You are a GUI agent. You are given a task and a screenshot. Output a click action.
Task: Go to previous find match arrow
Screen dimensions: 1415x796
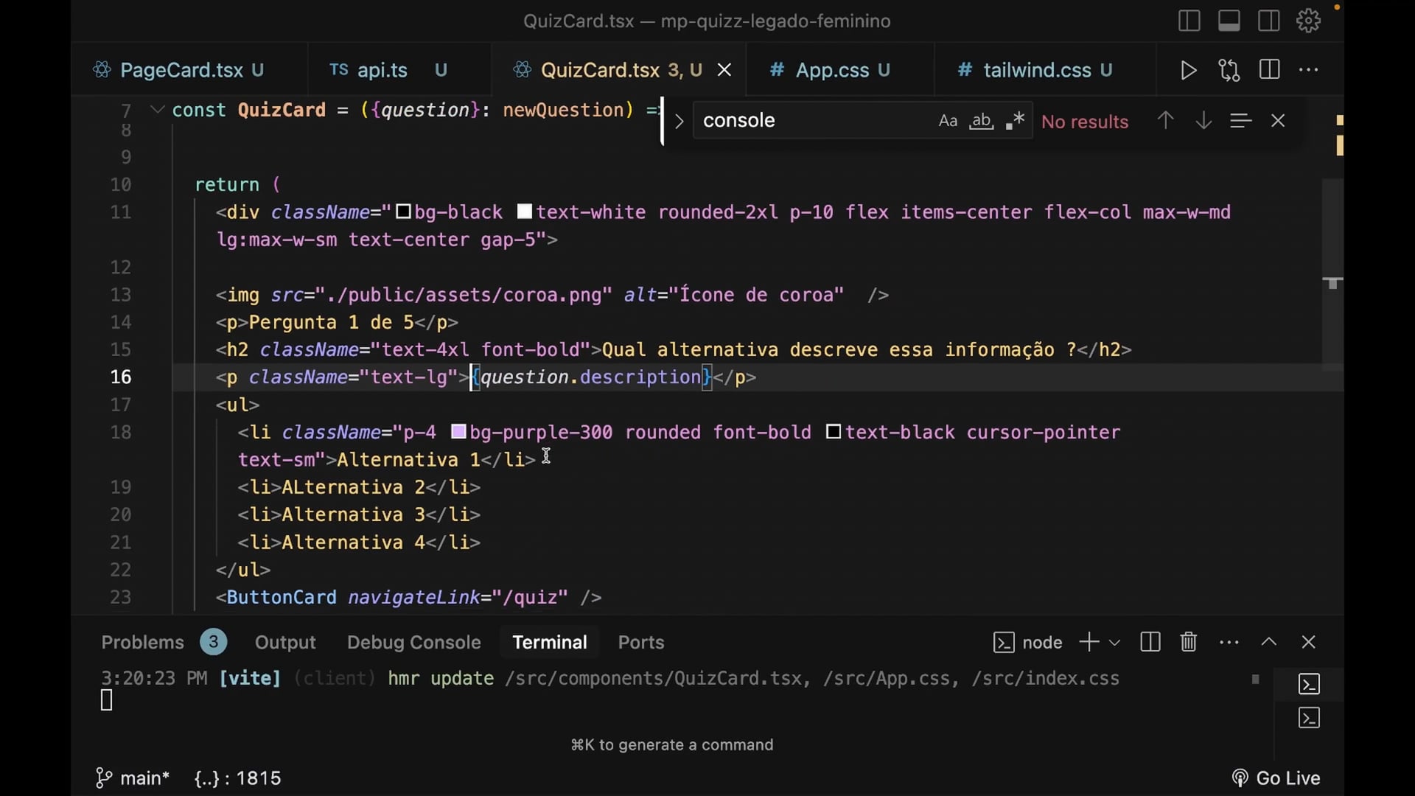[1165, 121]
